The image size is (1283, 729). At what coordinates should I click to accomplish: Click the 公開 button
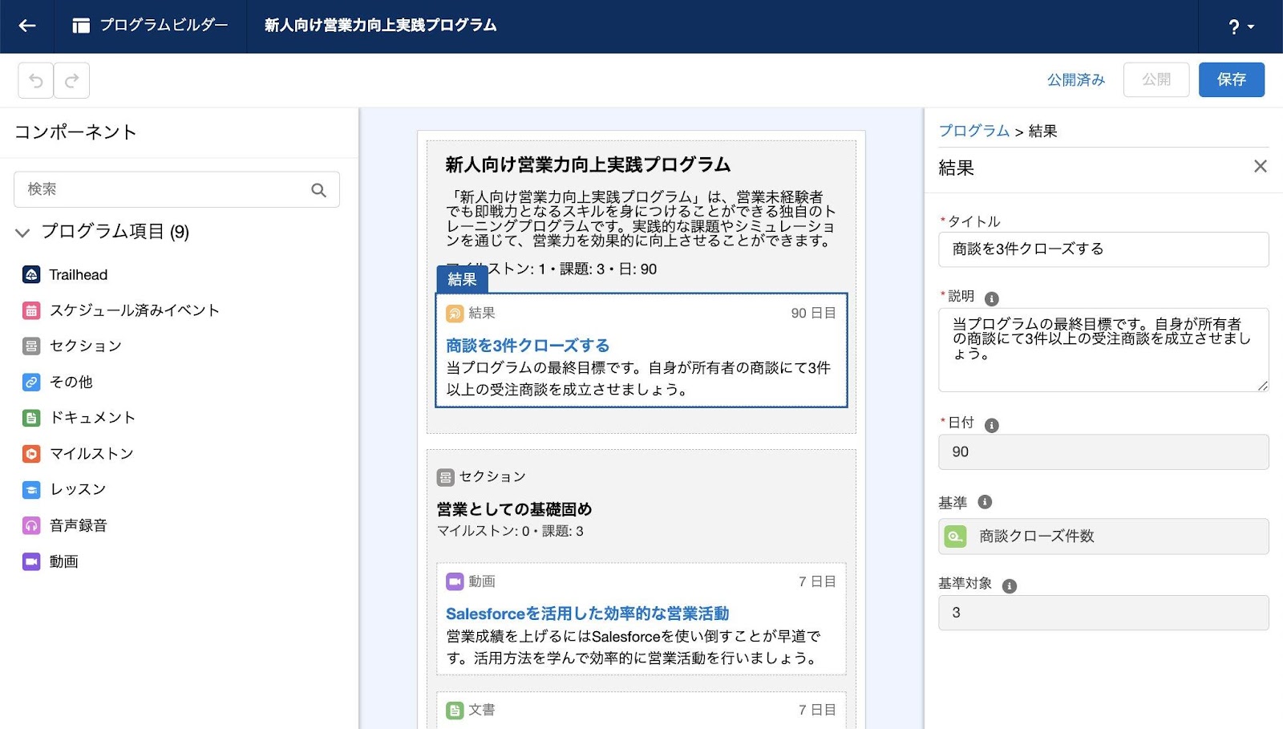1156,79
